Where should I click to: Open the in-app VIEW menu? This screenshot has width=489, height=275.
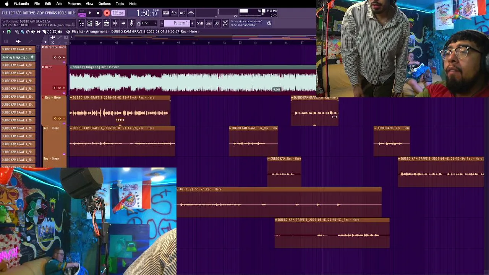40,13
